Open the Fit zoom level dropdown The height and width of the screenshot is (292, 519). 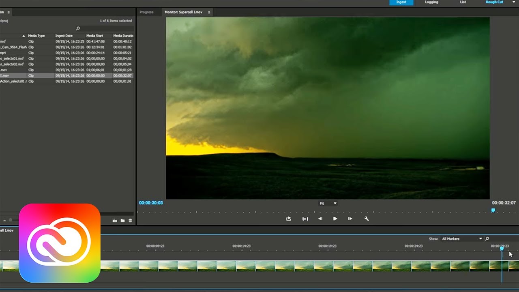pos(328,203)
